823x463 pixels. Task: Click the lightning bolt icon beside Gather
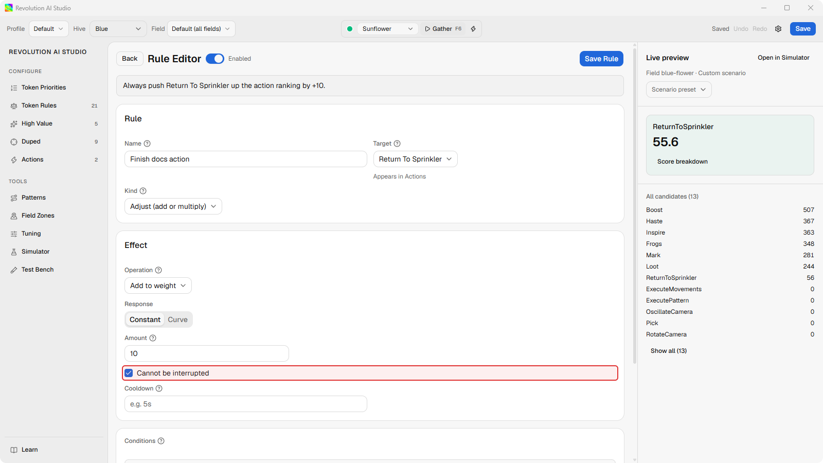tap(473, 29)
